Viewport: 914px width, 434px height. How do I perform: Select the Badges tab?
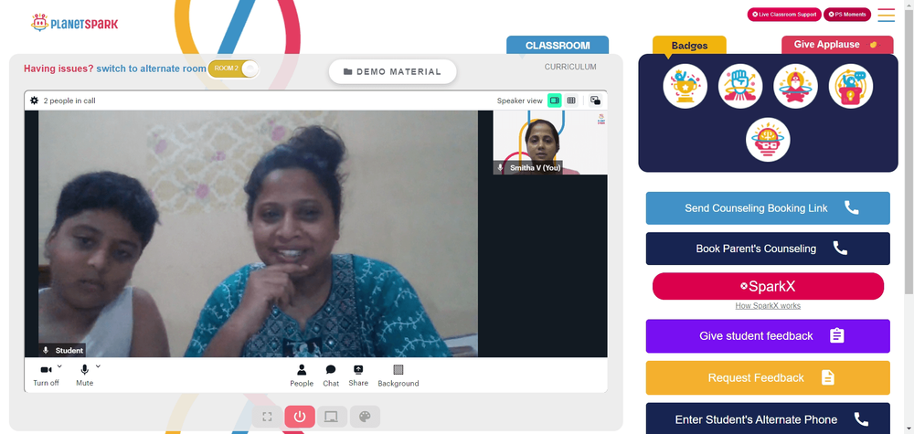click(x=689, y=46)
